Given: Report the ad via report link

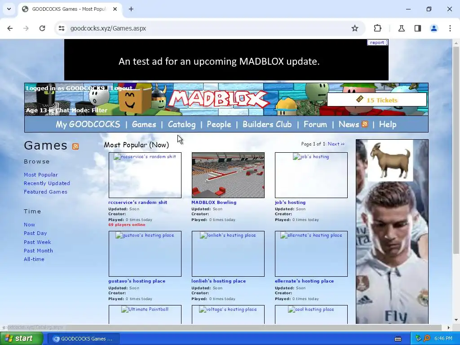Looking at the screenshot, I should [x=377, y=43].
